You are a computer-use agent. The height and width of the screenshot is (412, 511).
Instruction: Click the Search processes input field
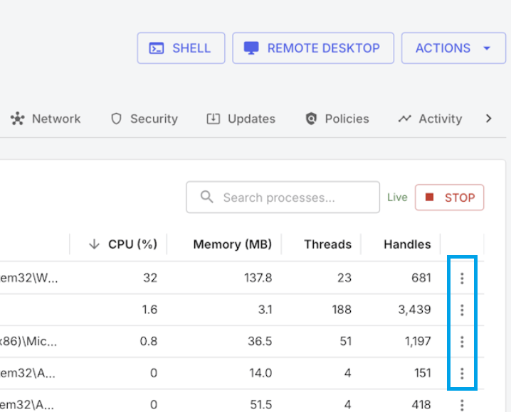coord(283,197)
